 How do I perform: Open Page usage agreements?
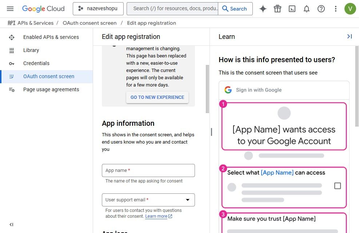(47, 89)
